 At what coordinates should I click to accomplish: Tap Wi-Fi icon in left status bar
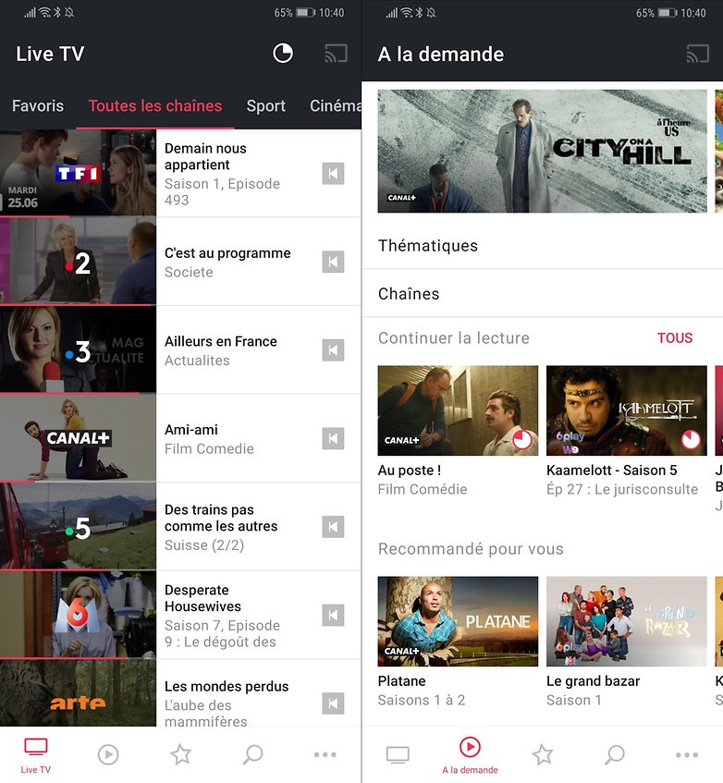[x=45, y=13]
